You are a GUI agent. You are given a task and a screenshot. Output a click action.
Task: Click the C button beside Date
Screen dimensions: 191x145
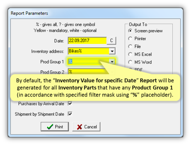111,41
